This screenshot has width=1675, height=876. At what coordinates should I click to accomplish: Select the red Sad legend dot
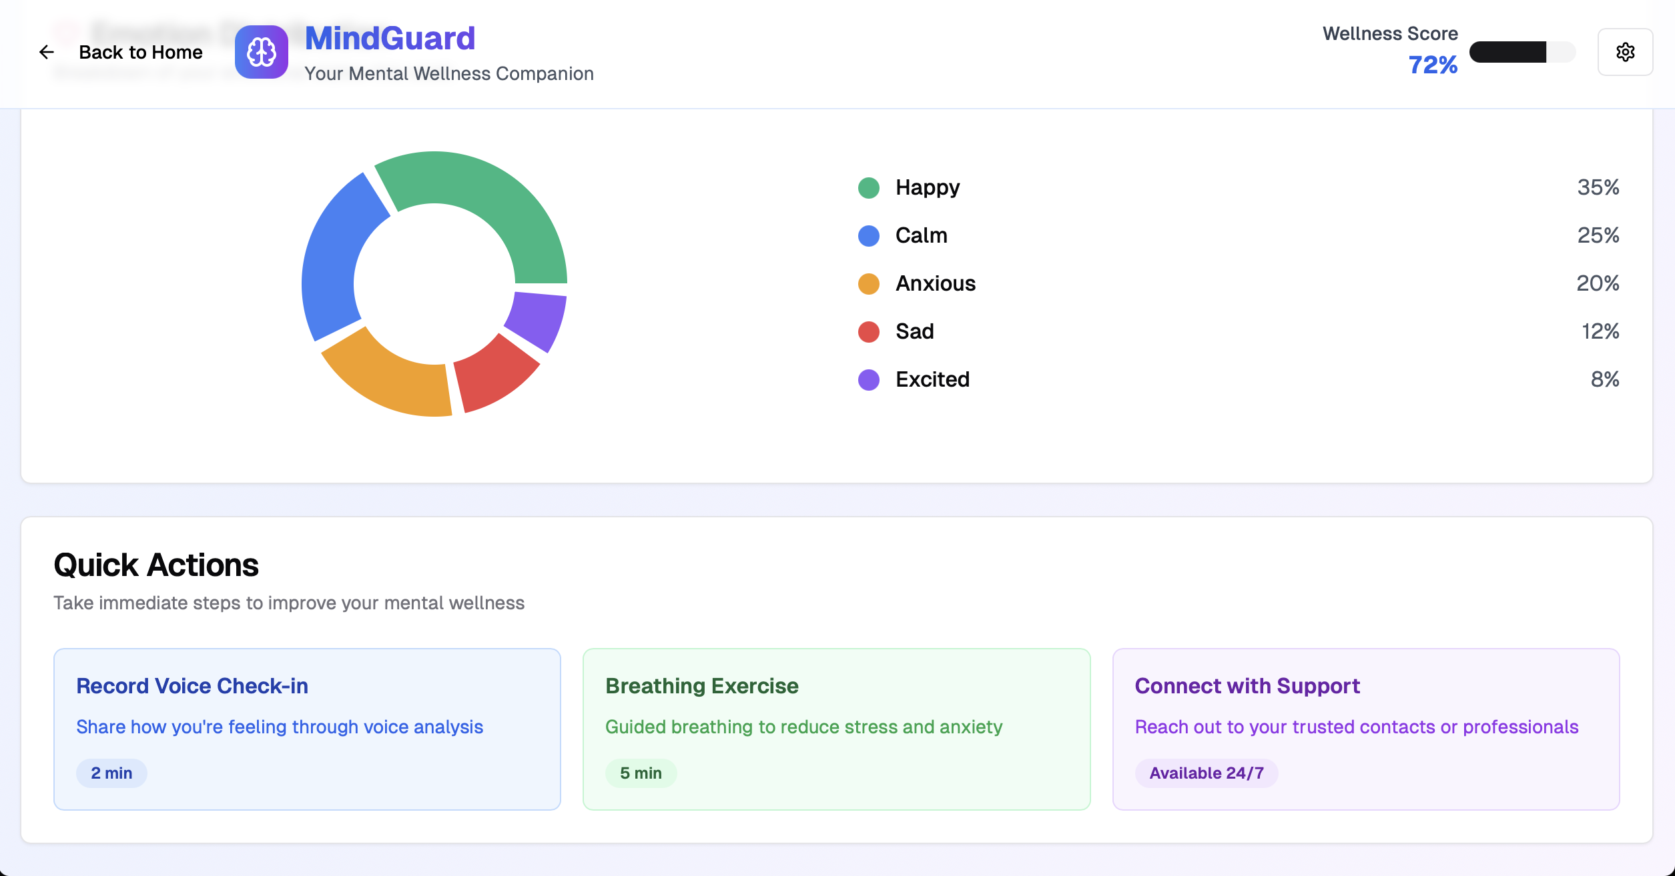(869, 331)
